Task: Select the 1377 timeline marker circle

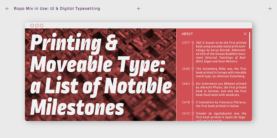Action: pos(193,42)
